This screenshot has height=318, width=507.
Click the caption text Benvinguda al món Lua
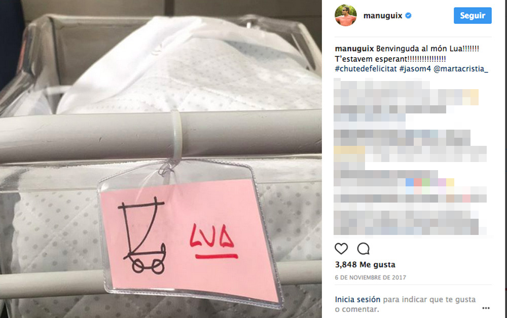tap(427, 49)
